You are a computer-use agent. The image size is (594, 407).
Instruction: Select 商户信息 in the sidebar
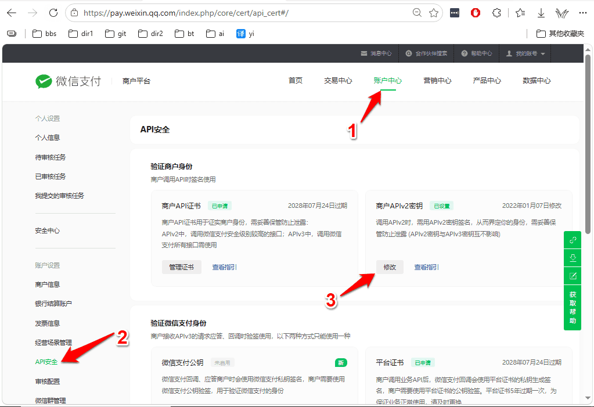point(48,284)
